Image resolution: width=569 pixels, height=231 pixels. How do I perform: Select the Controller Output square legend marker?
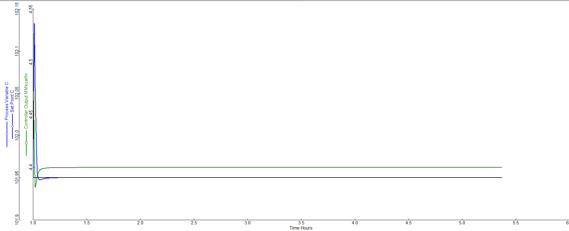tap(26, 143)
